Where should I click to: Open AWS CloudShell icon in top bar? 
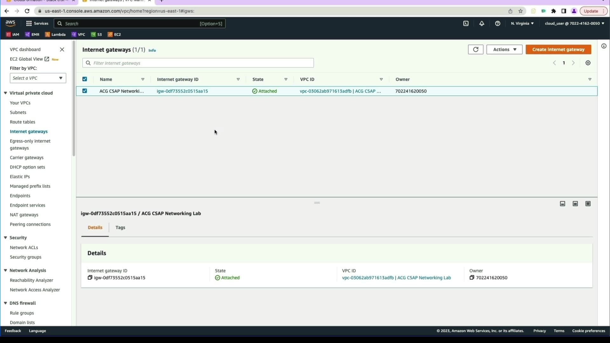click(x=466, y=24)
